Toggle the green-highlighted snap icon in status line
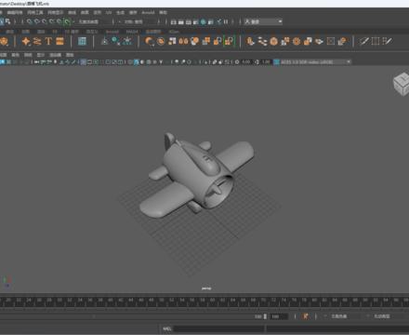 point(67,21)
